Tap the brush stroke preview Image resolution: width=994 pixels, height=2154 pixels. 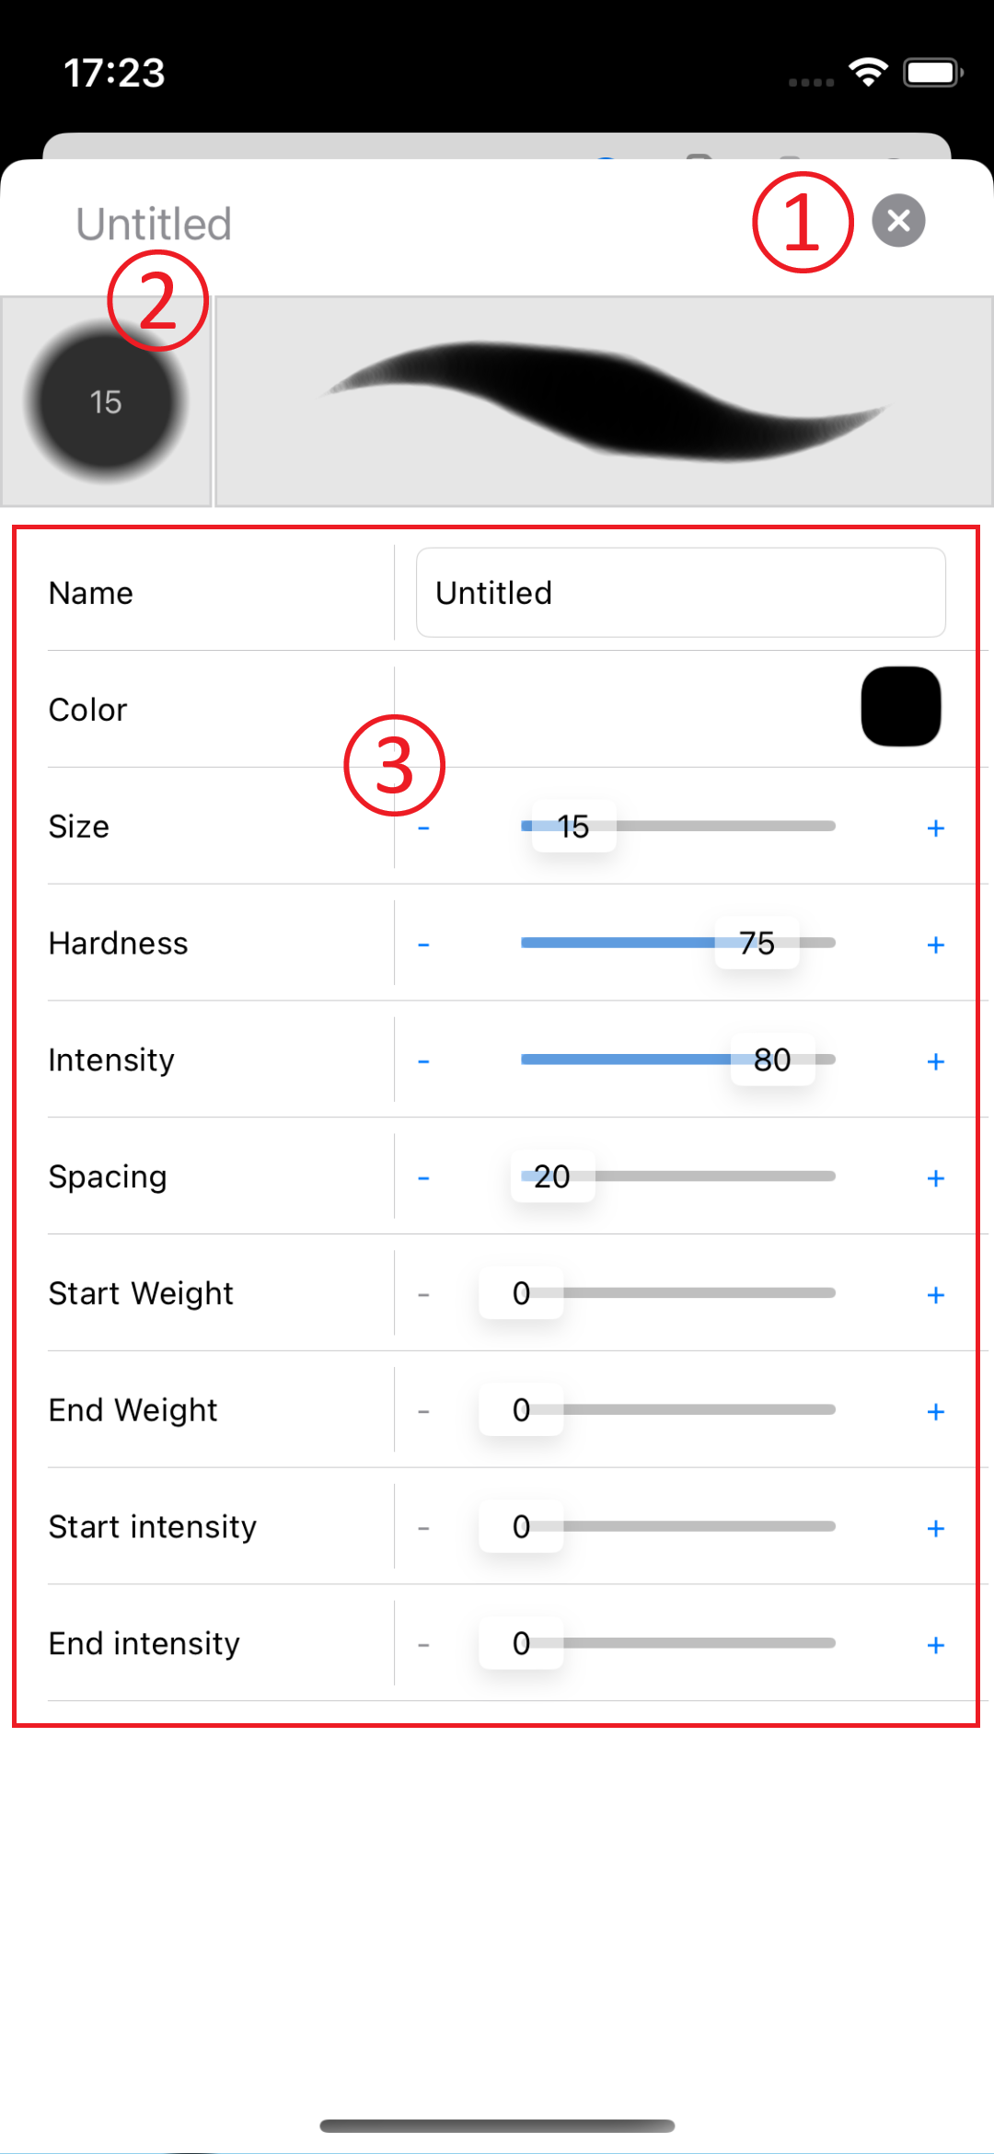click(604, 402)
